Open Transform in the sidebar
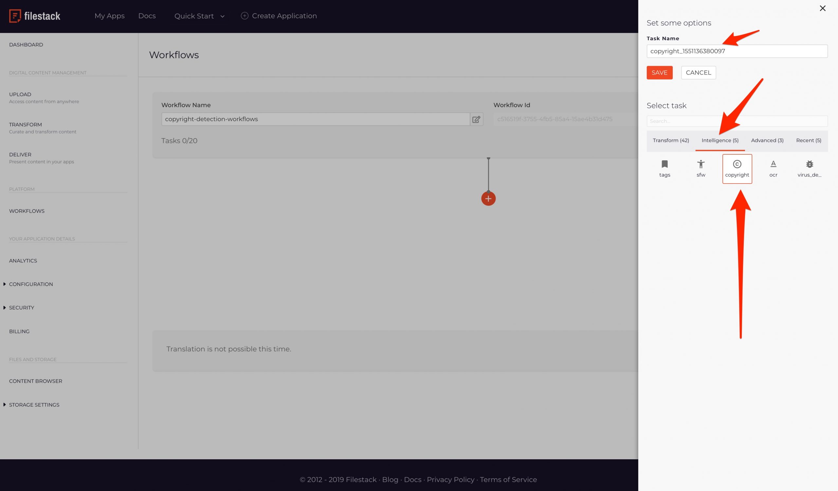The width and height of the screenshot is (838, 491). (x=43, y=128)
